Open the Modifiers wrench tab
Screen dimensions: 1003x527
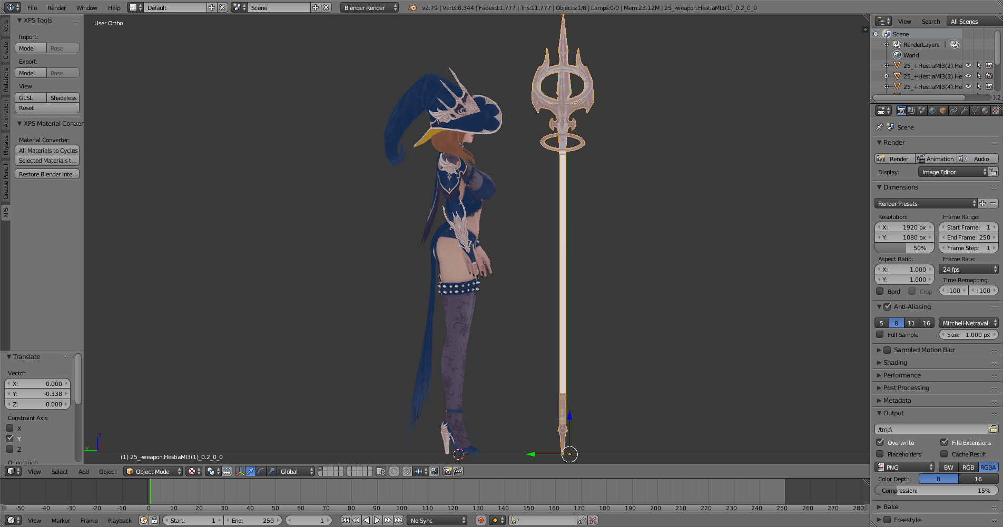coord(964,111)
